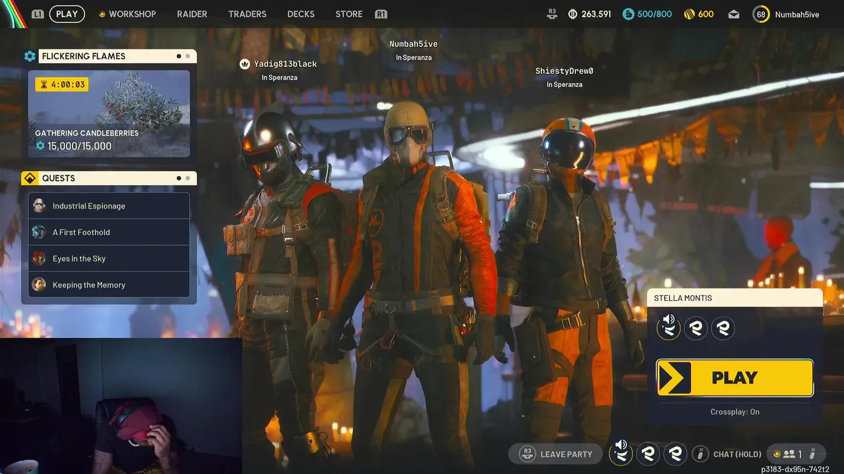Switch to the DECKS tab
Screen dimensions: 844x474
[301, 14]
